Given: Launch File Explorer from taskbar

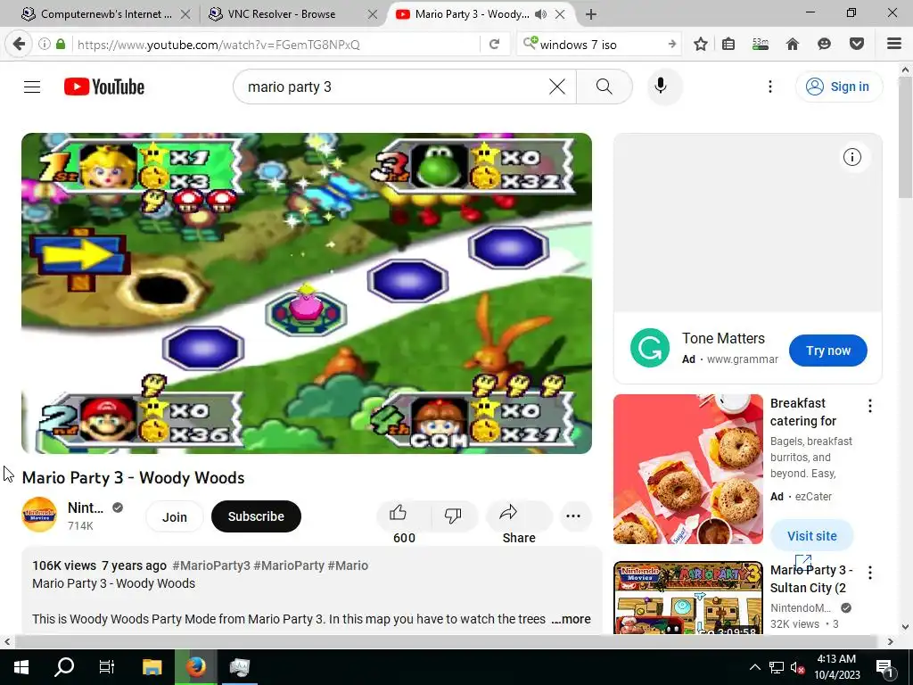Looking at the screenshot, I should (152, 667).
